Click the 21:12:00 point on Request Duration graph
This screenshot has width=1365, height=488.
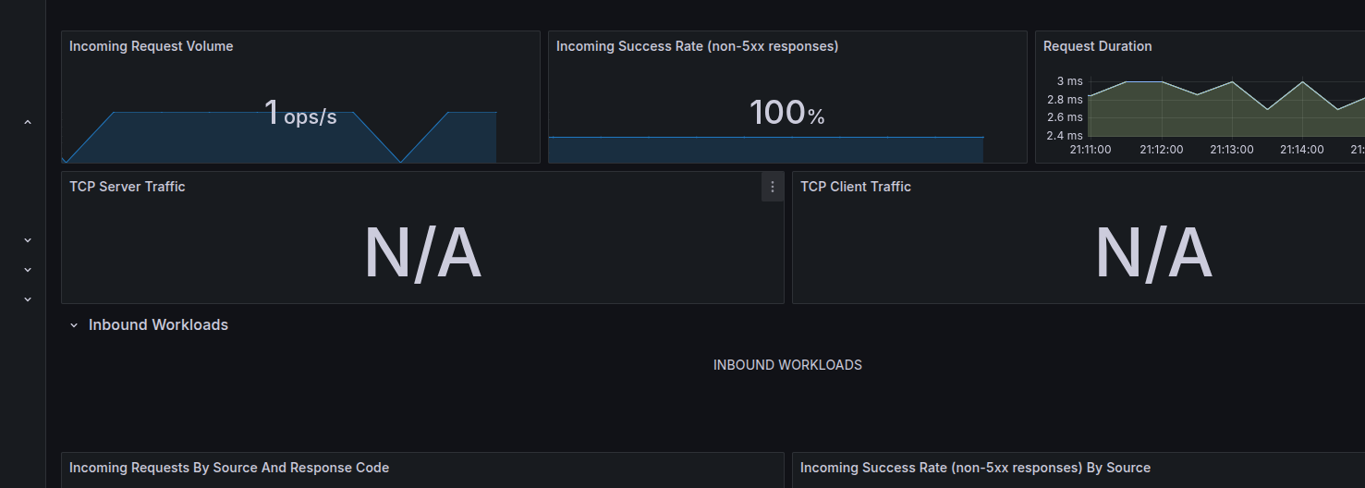point(1162,82)
